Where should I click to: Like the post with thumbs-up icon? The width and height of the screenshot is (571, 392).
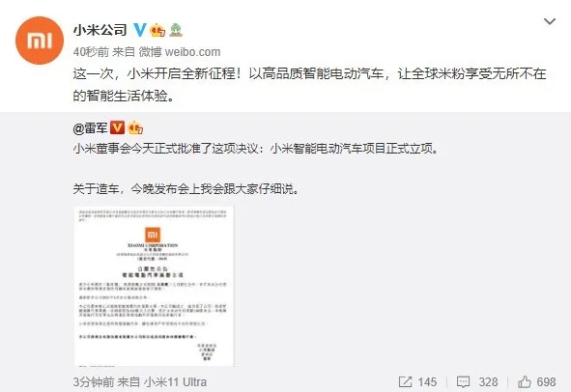(525, 381)
